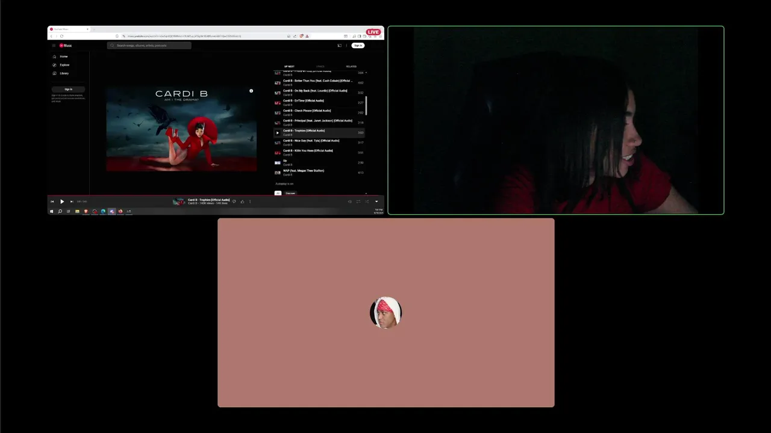The image size is (771, 433).
Task: Select the Trophies row in the queue
Action: point(320,132)
